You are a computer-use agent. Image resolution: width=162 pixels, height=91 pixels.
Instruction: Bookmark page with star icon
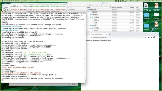coord(146,37)
